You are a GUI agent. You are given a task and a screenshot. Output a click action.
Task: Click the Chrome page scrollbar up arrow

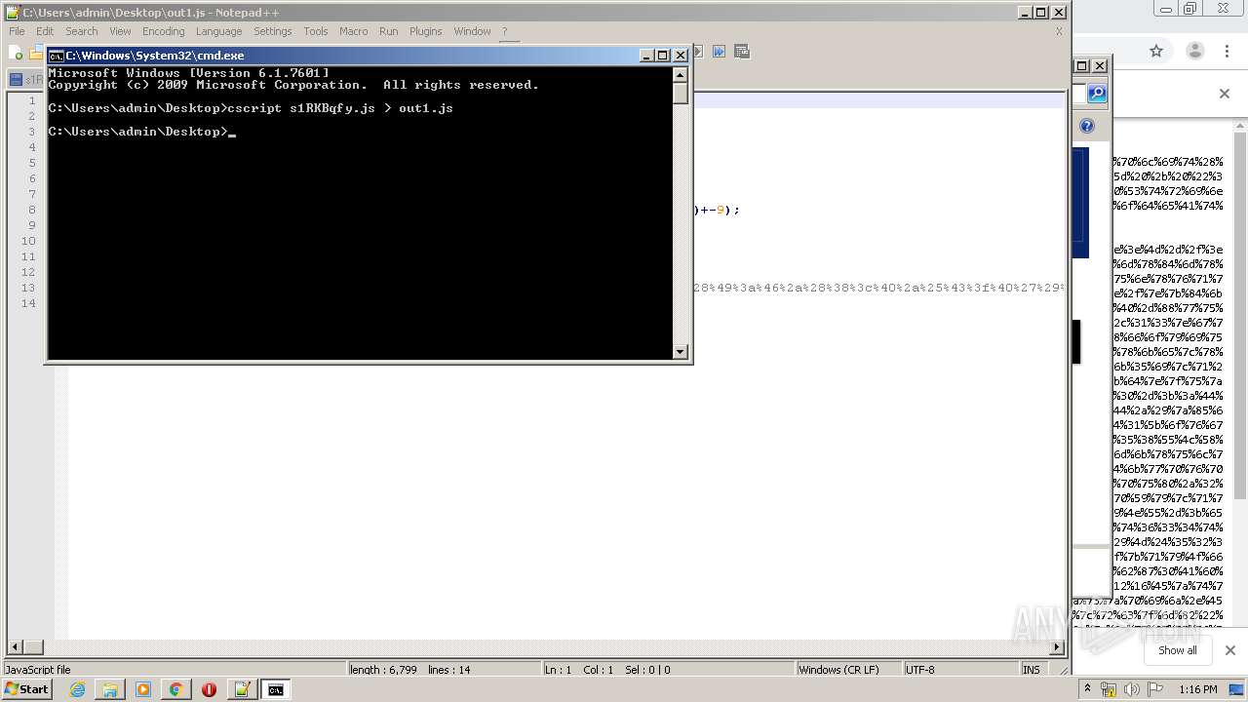pyautogui.click(x=1241, y=127)
